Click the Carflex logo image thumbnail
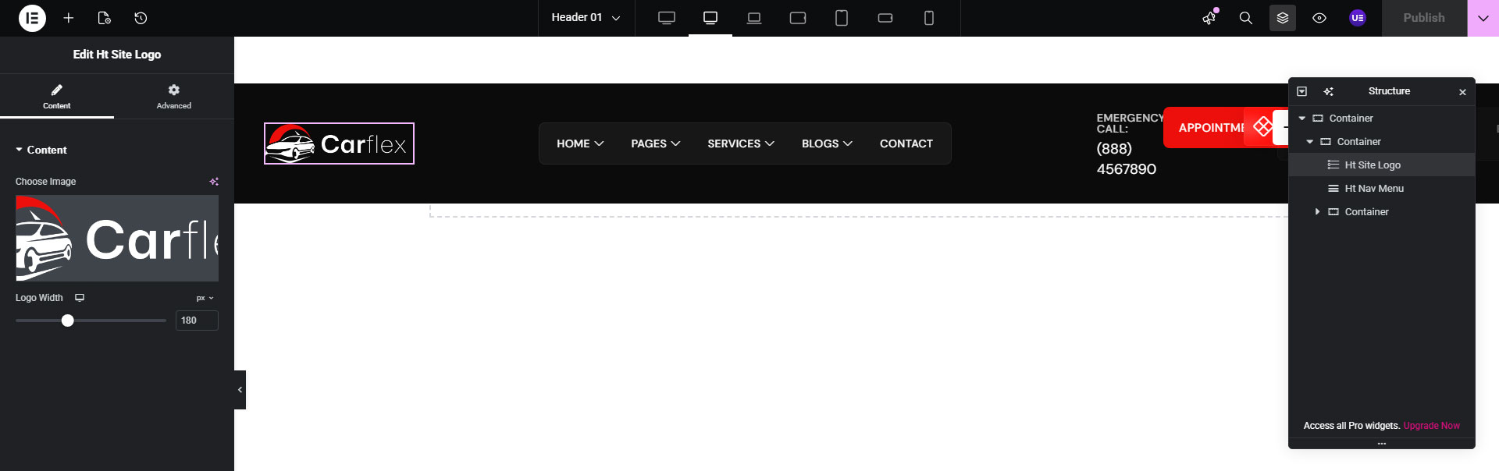The image size is (1499, 471). pos(117,238)
